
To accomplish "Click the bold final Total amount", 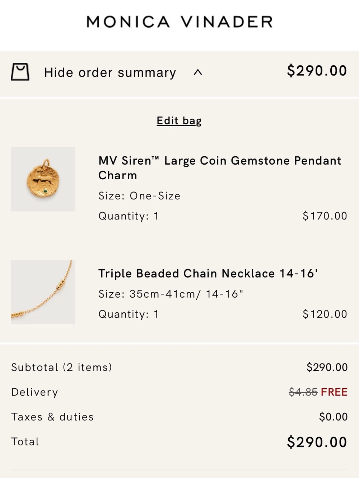I will click(x=317, y=442).
